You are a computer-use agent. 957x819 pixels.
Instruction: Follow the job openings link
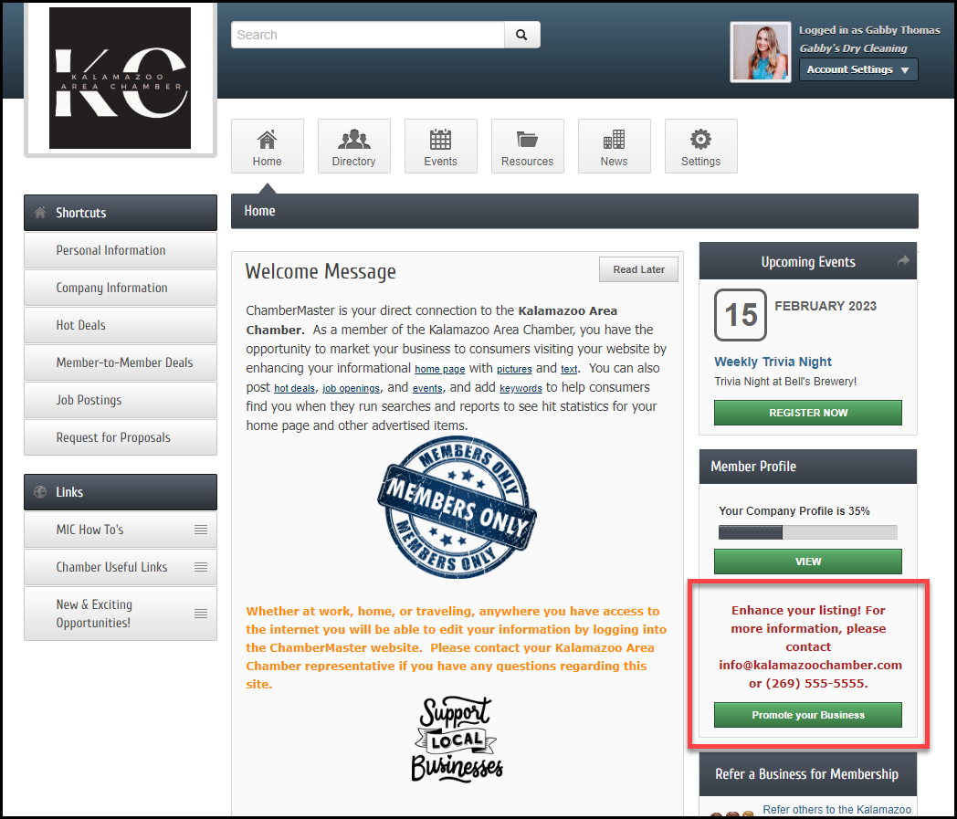[351, 388]
